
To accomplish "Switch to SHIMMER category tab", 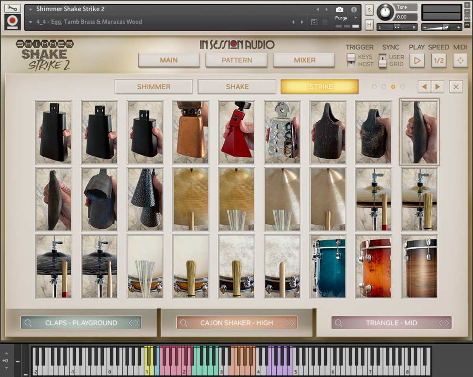I will point(154,87).
